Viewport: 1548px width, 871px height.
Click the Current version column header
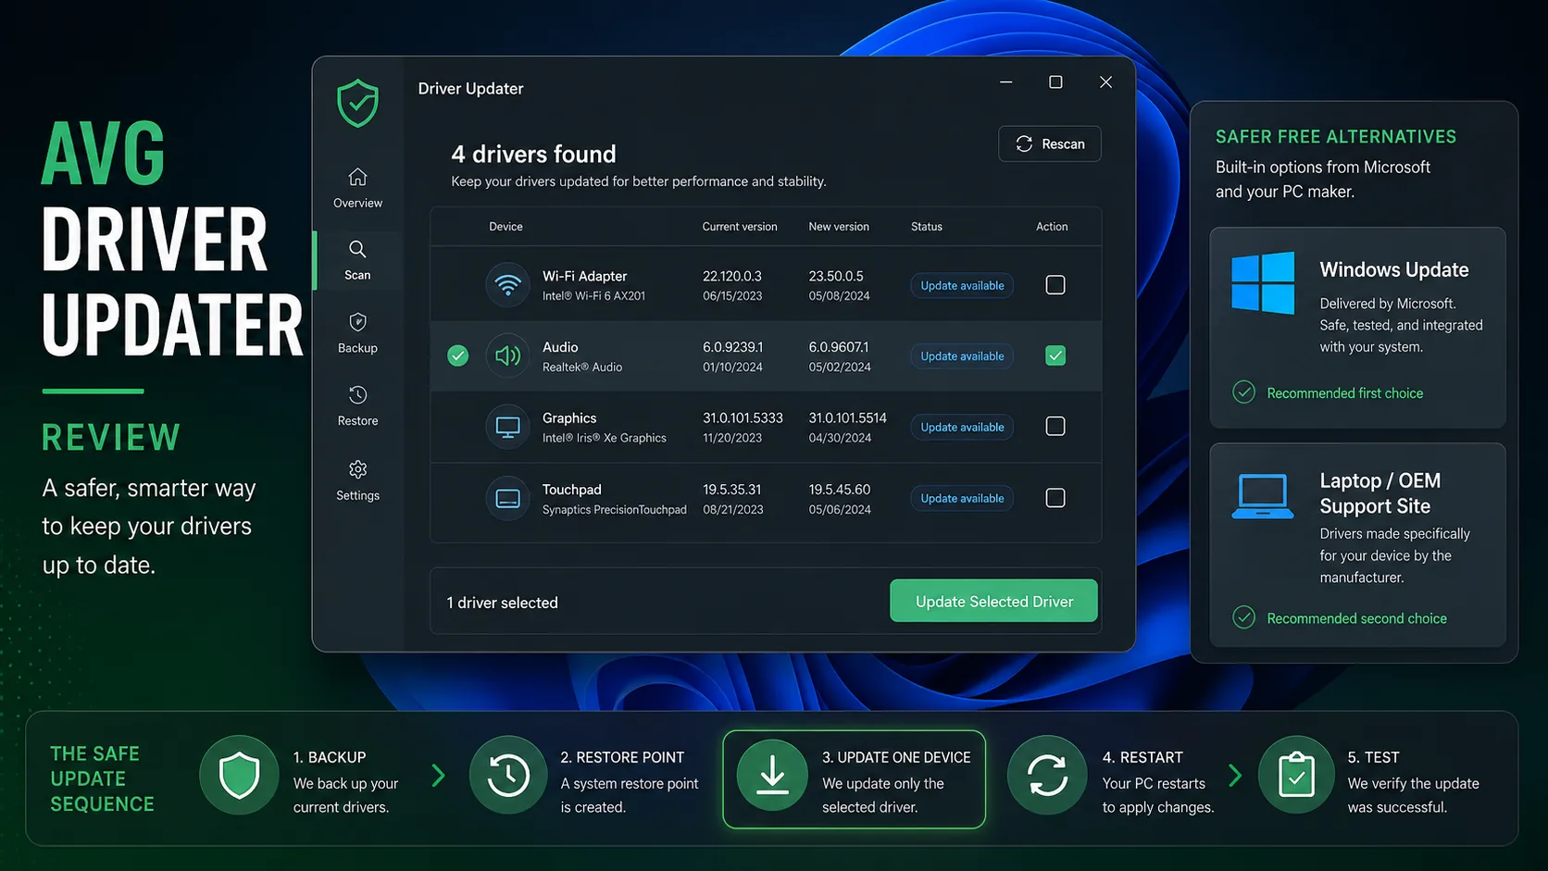pos(740,227)
